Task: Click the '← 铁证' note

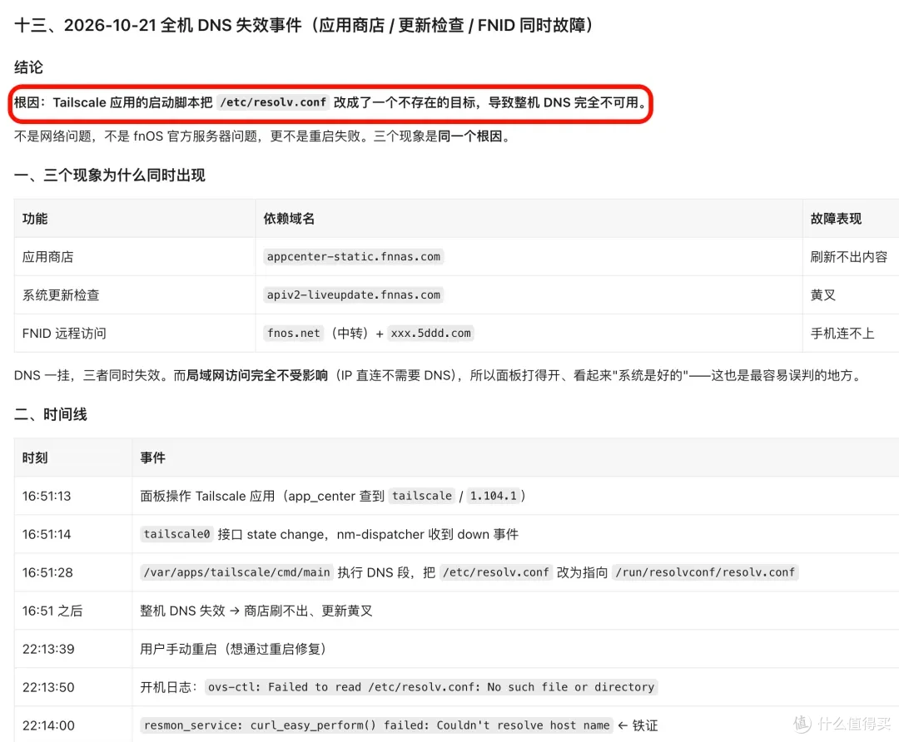Action: pyautogui.click(x=638, y=725)
